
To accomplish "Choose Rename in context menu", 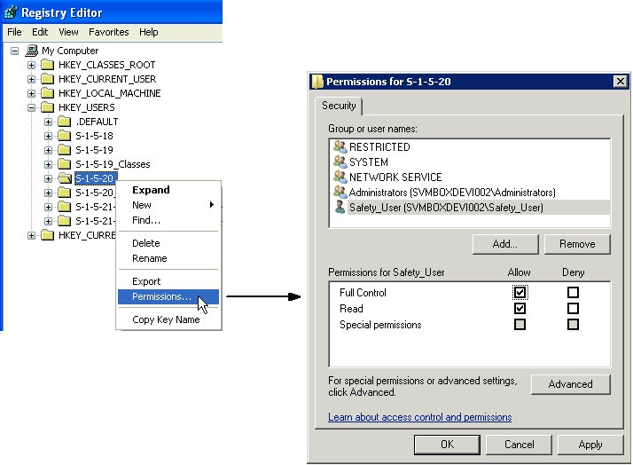I will point(168,258).
